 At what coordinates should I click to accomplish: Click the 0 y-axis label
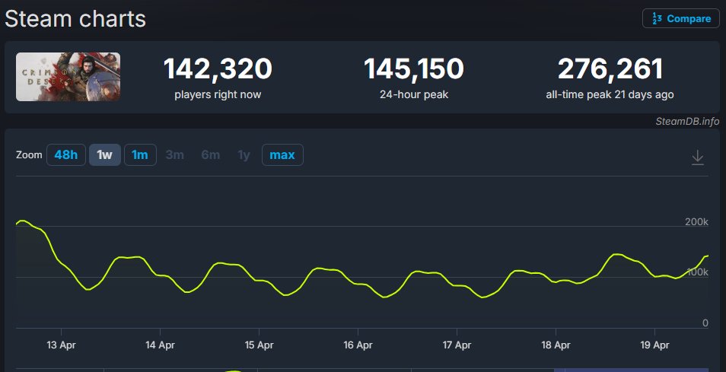[x=705, y=323]
